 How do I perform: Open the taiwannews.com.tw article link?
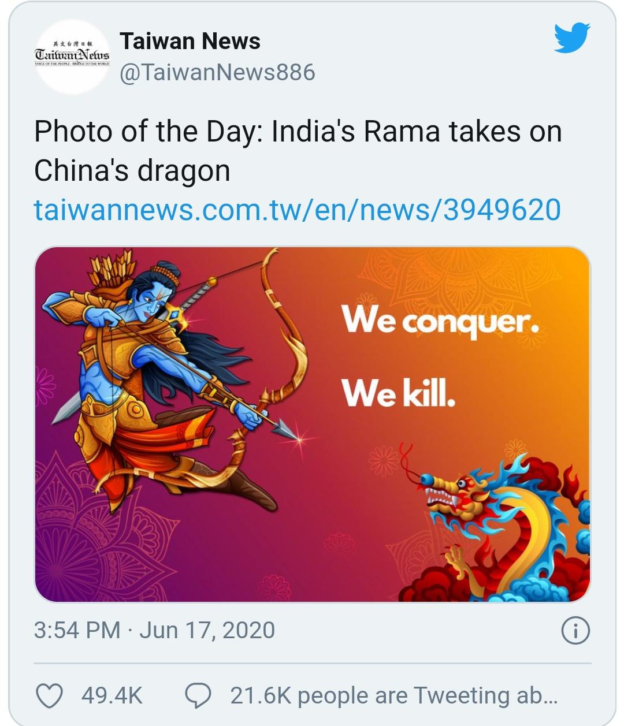297,210
